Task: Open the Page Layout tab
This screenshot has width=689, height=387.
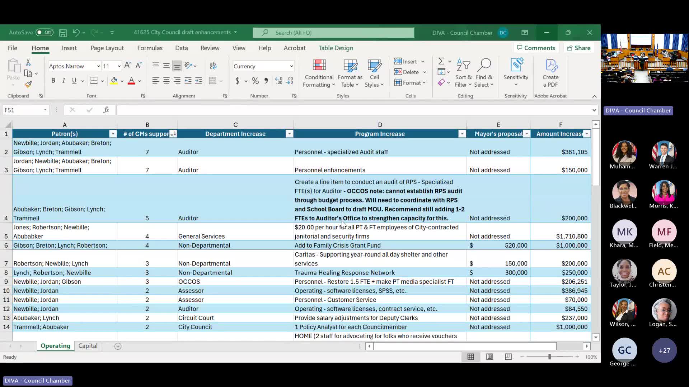Action: click(107, 48)
